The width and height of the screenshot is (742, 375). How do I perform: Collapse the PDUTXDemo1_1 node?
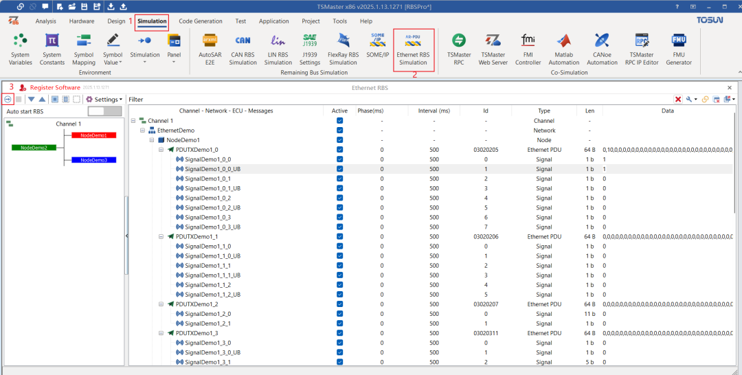pyautogui.click(x=161, y=236)
